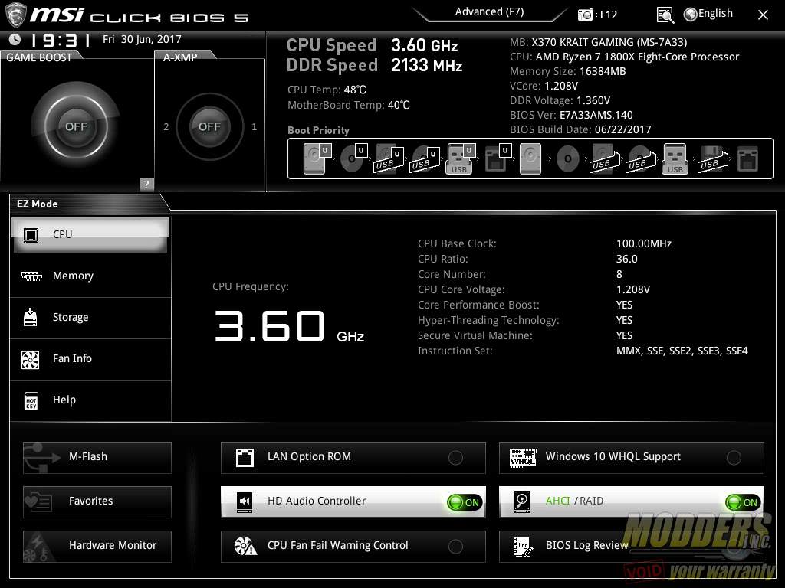
Task: Click the Instruction Set value MMX, SSE
Action: click(682, 351)
